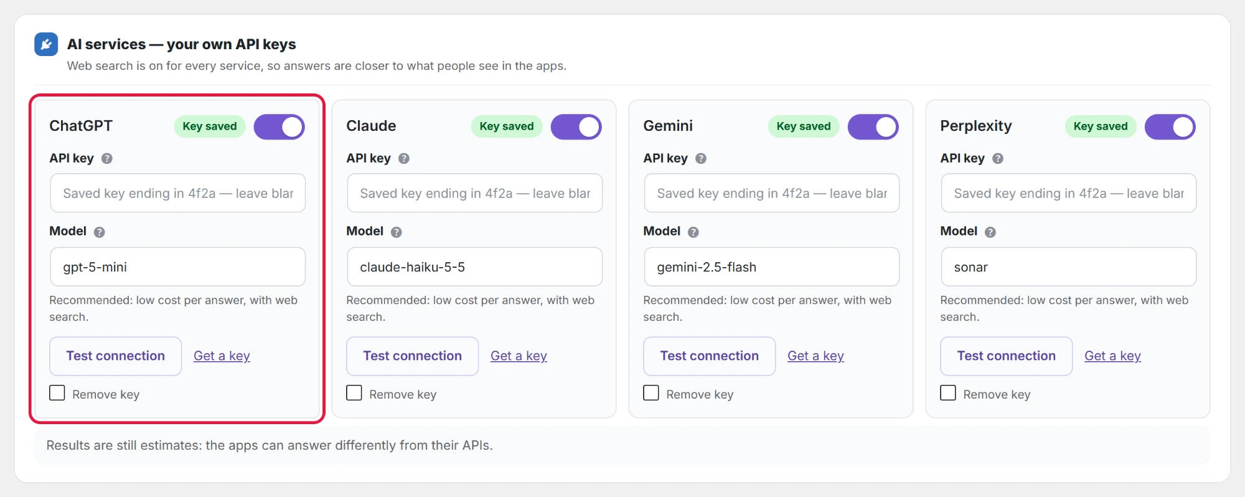Open the Gemini API key help icon
Image resolution: width=1245 pixels, height=497 pixels.
[x=701, y=158]
